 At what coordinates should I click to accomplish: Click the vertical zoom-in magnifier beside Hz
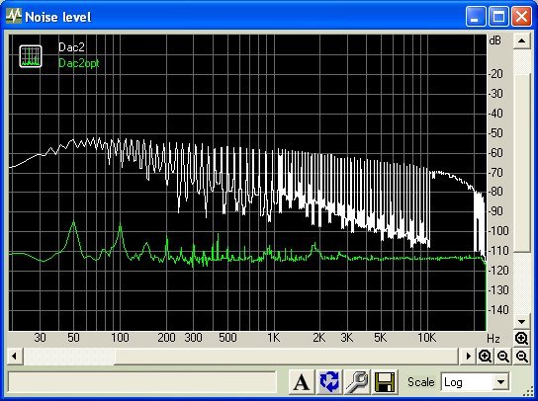(521, 339)
